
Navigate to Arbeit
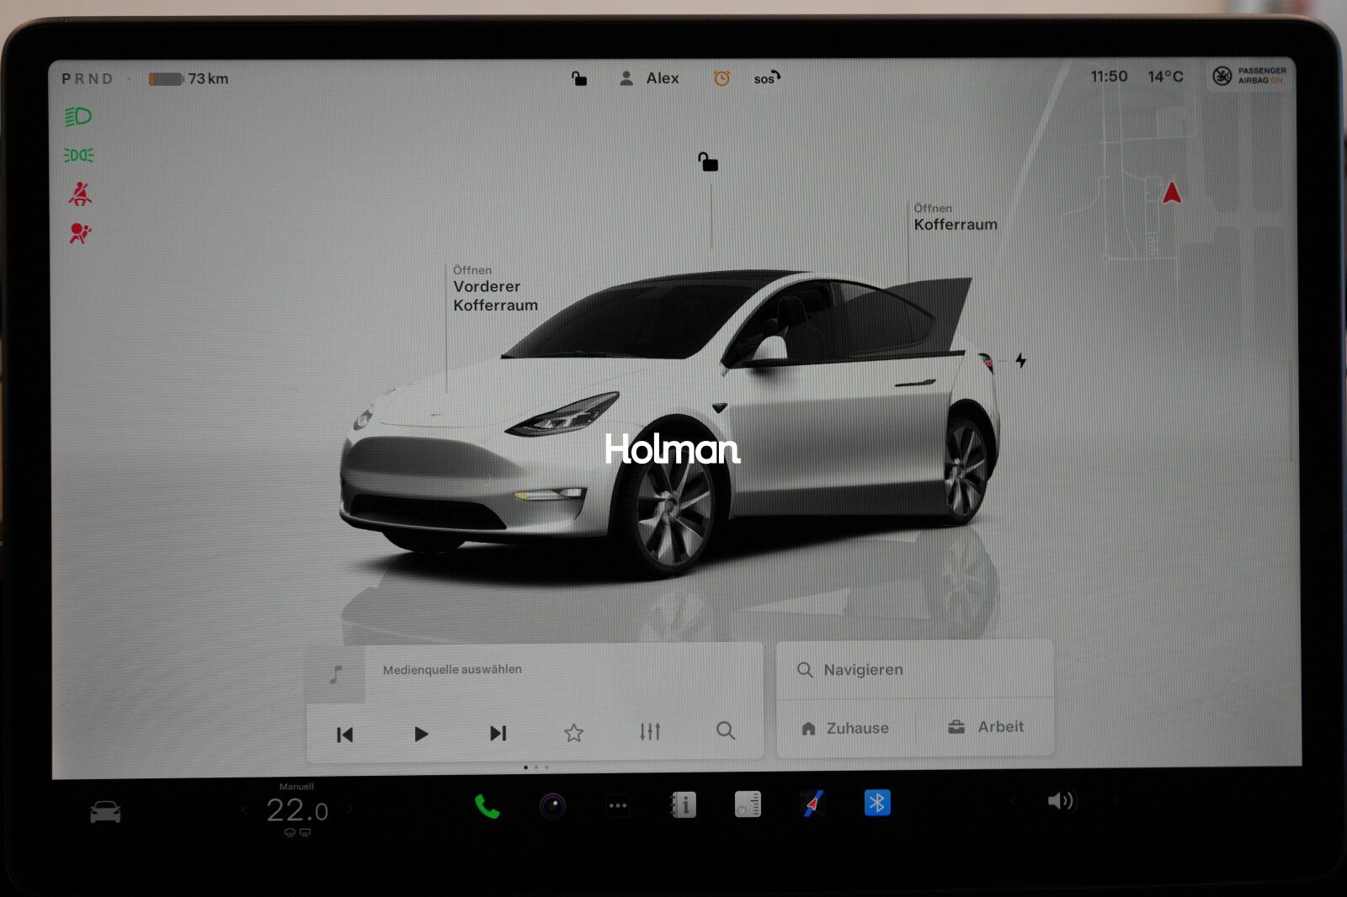[986, 726]
